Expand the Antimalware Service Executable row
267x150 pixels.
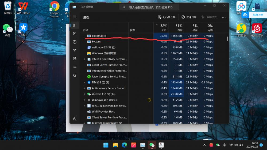pyautogui.click(x=84, y=88)
